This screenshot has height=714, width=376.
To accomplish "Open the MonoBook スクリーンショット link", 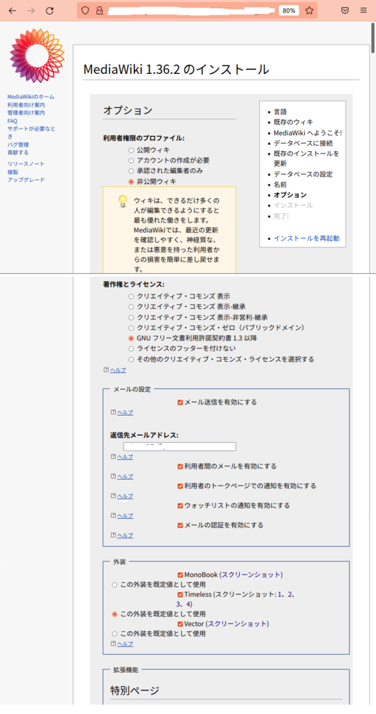I will [x=251, y=575].
